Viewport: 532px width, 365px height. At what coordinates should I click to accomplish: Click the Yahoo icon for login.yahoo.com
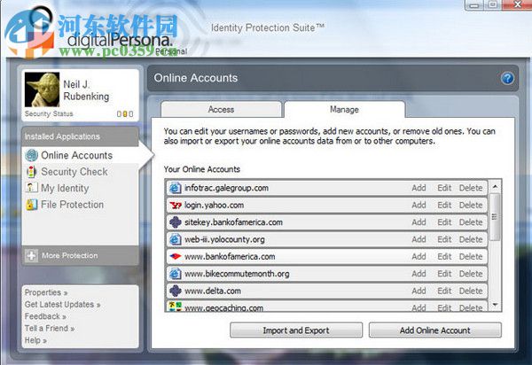(x=176, y=205)
